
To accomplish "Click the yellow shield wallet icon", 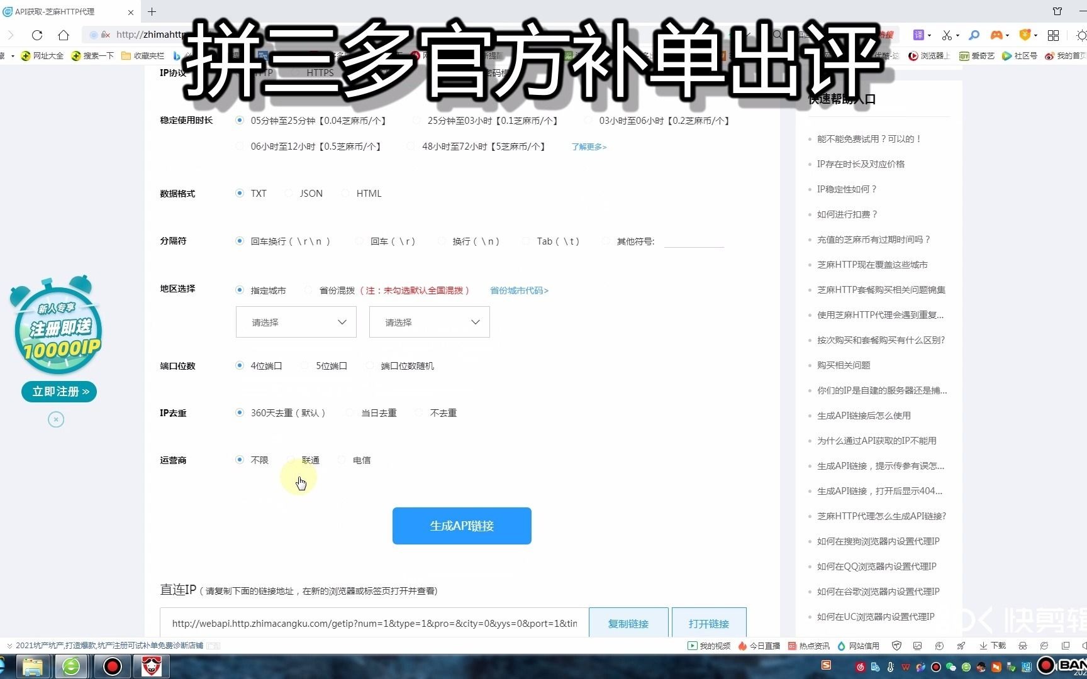I will (x=1025, y=35).
